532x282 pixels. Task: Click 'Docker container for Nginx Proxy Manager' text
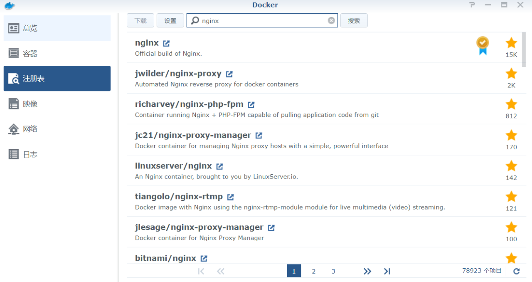point(199,238)
